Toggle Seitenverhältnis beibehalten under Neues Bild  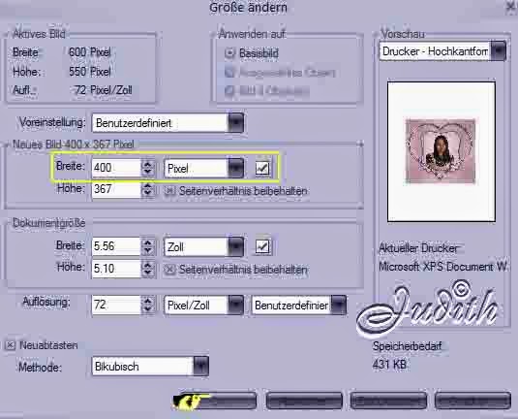tap(169, 191)
